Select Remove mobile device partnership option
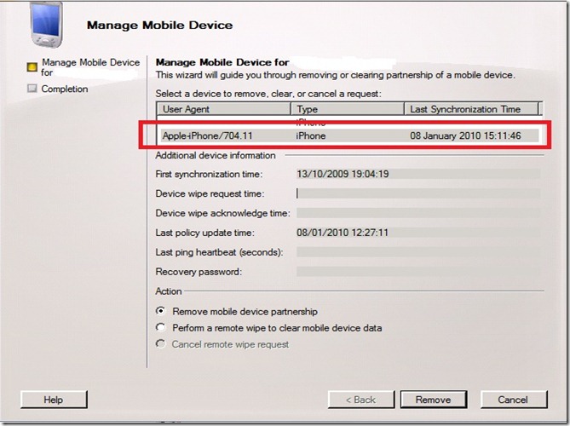Image resolution: width=570 pixels, height=426 pixels. 161,311
